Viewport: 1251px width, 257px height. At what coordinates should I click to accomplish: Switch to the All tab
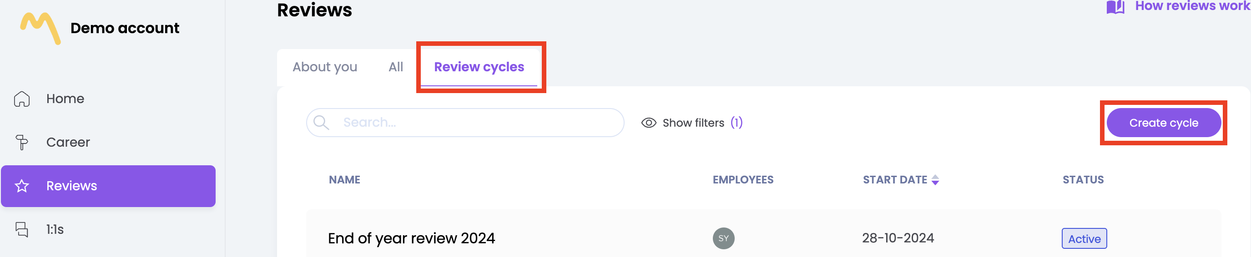coord(395,67)
